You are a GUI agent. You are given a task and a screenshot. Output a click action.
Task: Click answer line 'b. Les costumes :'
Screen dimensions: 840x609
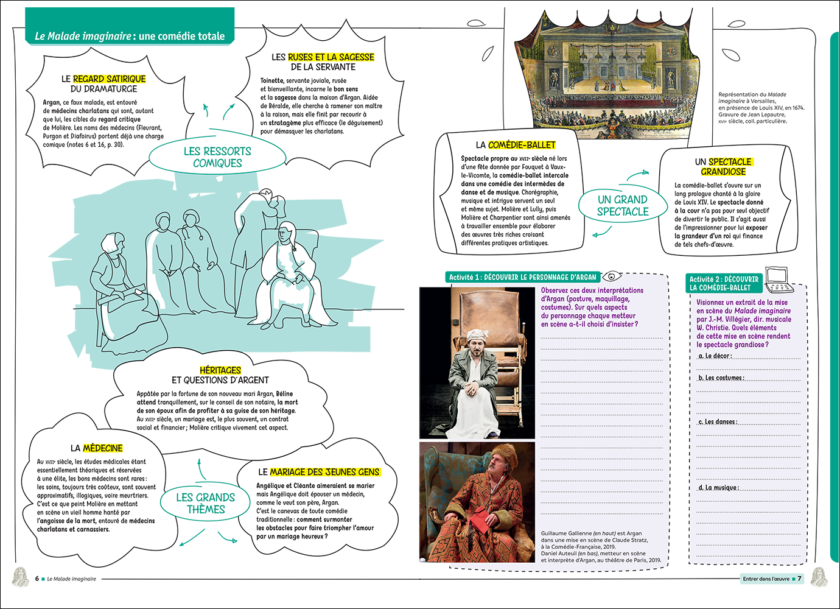[749, 378]
